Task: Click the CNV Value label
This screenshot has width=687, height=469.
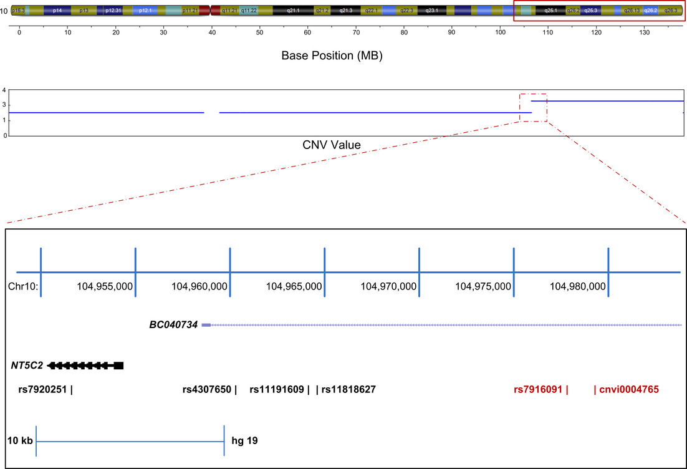Action: click(332, 145)
